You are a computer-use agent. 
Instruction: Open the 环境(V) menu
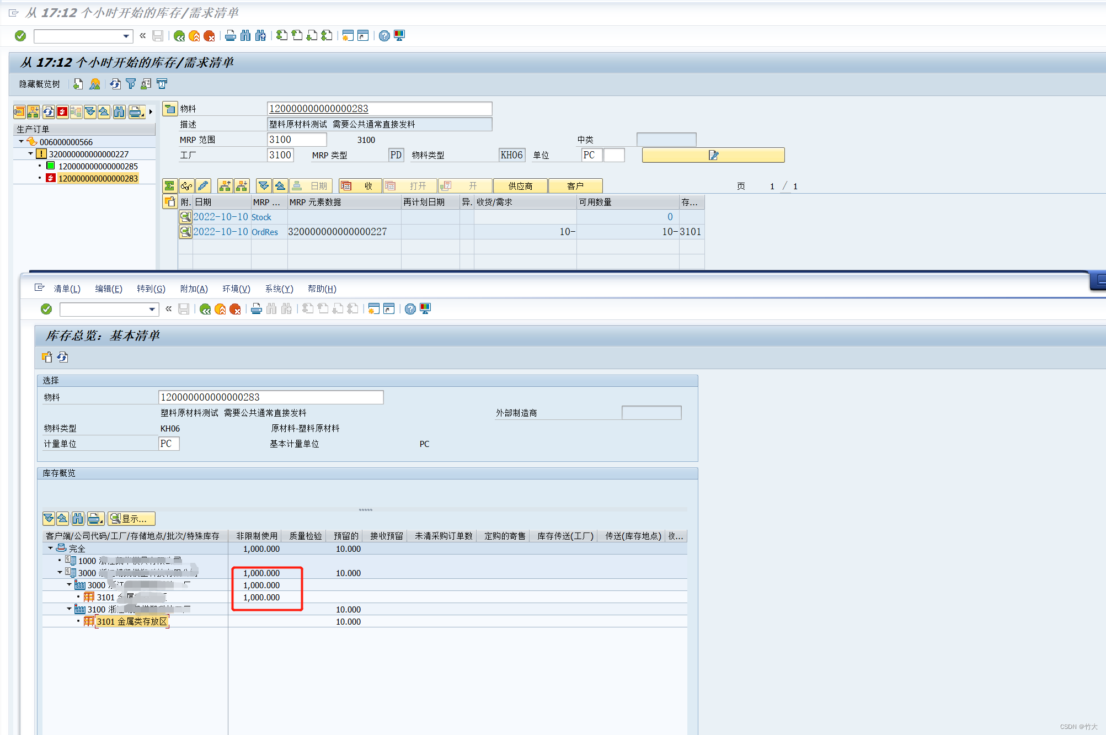[236, 289]
